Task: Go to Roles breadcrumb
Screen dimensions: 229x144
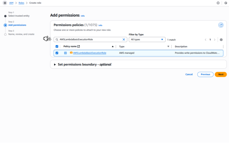Action: click(21, 3)
